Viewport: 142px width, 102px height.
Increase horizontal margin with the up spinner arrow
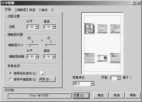click(37, 26)
